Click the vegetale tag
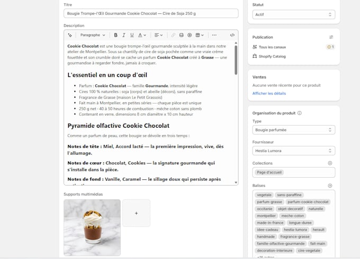The height and width of the screenshot is (259, 360). 264,195
